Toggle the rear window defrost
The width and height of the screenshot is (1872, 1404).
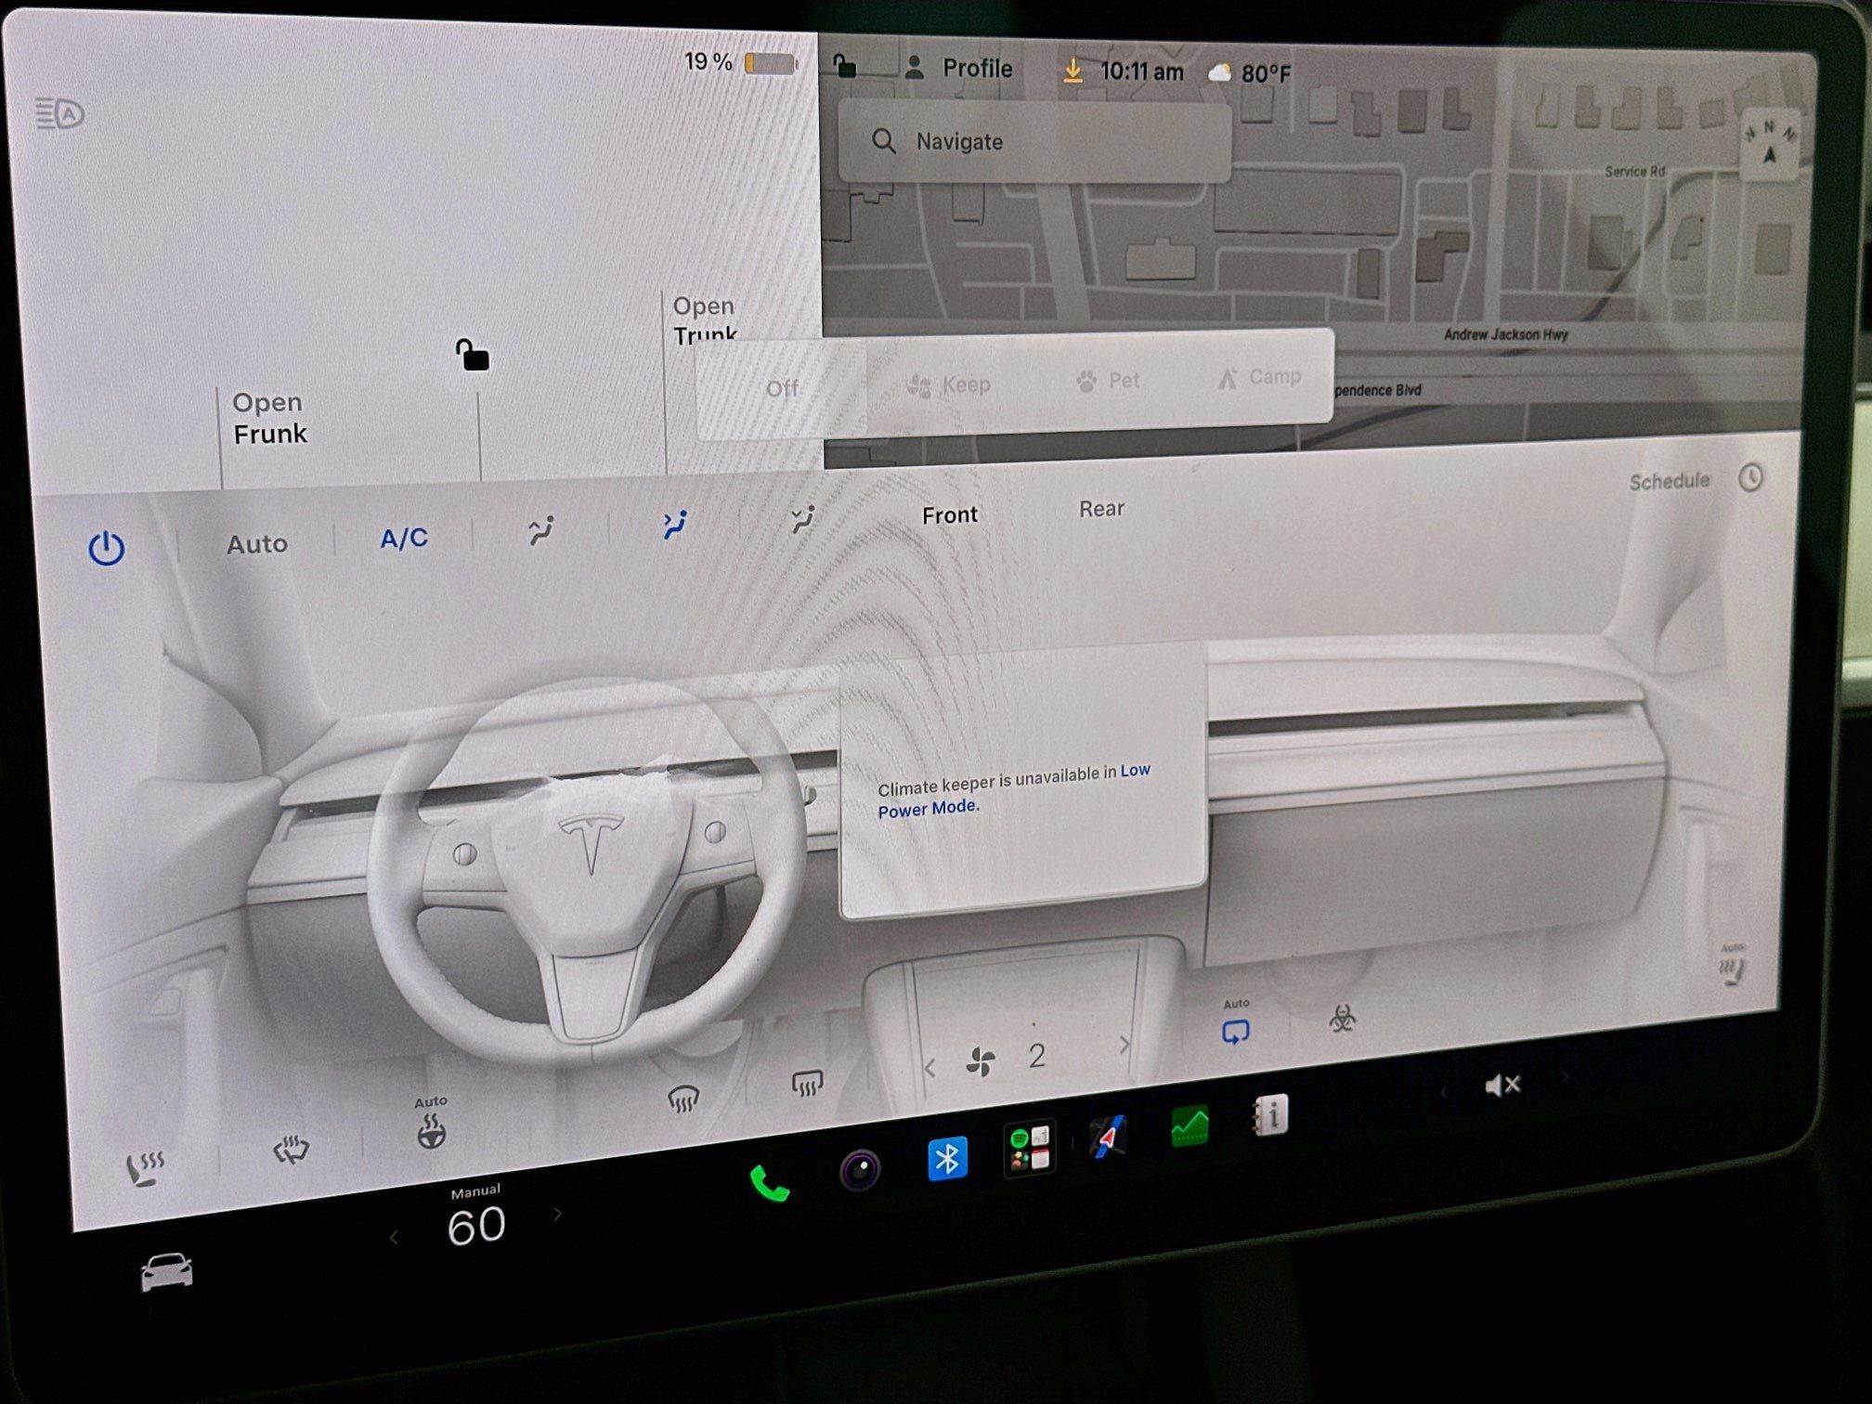tap(807, 1083)
